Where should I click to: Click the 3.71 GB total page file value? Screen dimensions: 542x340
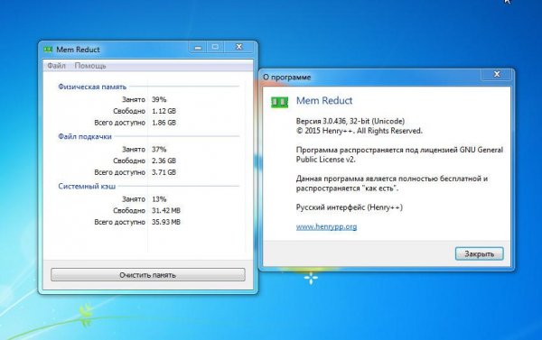coord(164,172)
